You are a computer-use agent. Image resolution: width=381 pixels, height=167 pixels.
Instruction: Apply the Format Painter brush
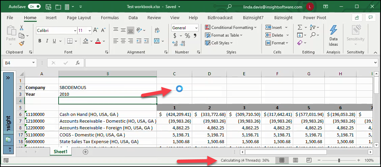(x=22, y=43)
